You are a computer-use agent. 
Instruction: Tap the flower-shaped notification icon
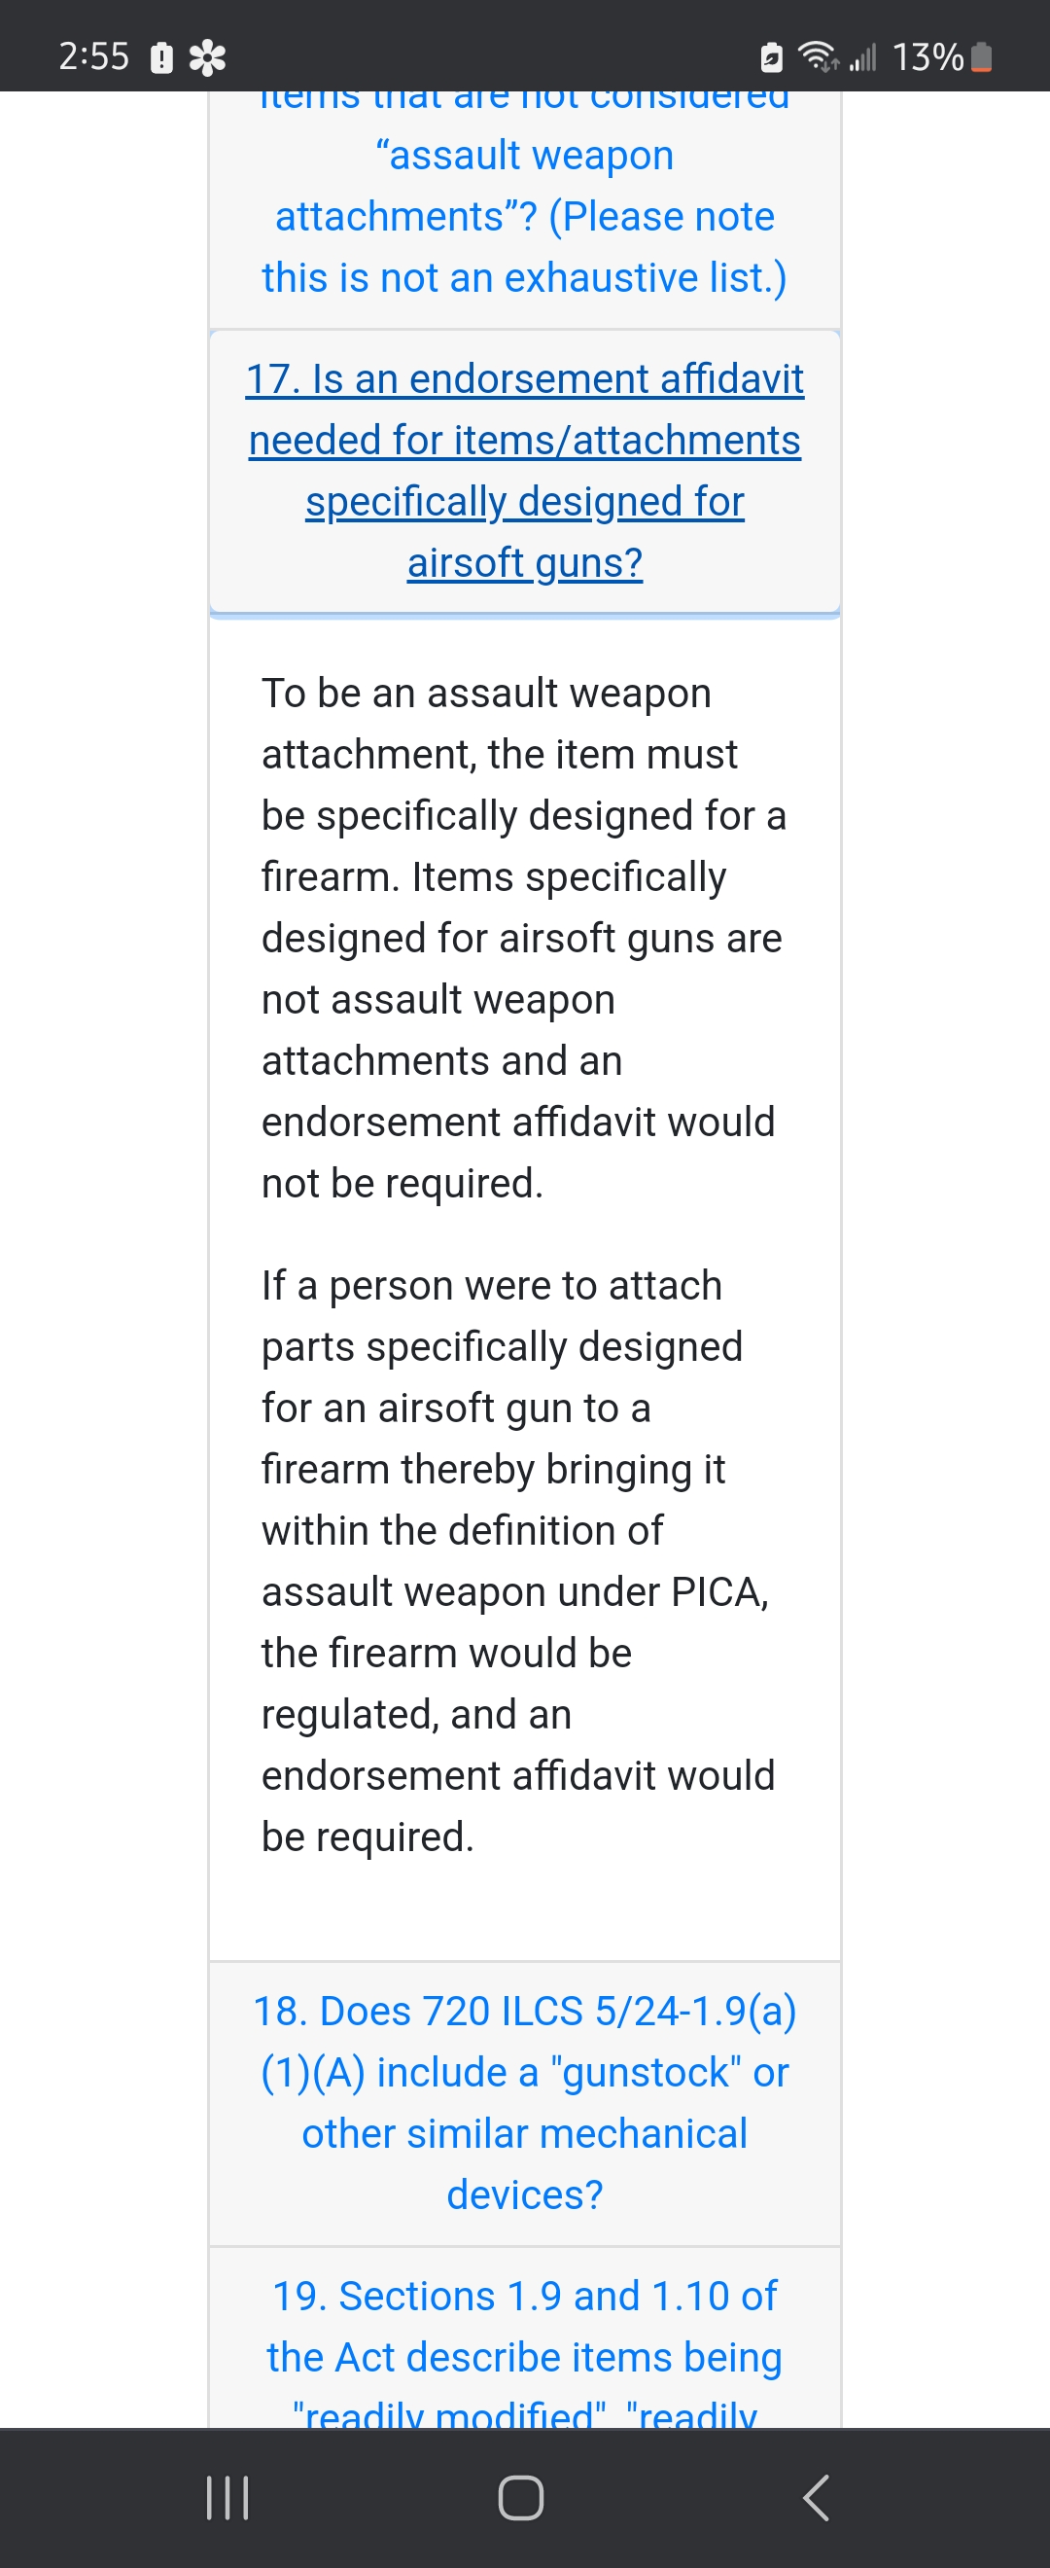click(207, 57)
